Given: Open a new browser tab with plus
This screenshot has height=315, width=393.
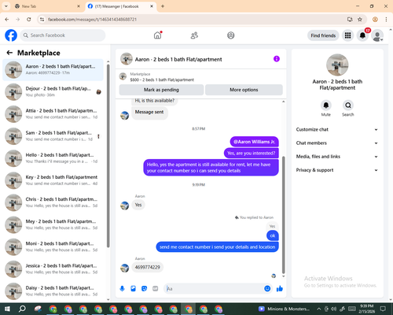Looking at the screenshot, I should click(x=163, y=6).
